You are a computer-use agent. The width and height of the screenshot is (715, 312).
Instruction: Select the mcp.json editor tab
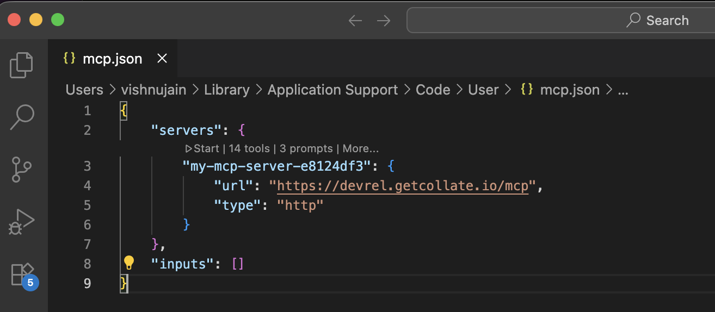tap(112, 59)
